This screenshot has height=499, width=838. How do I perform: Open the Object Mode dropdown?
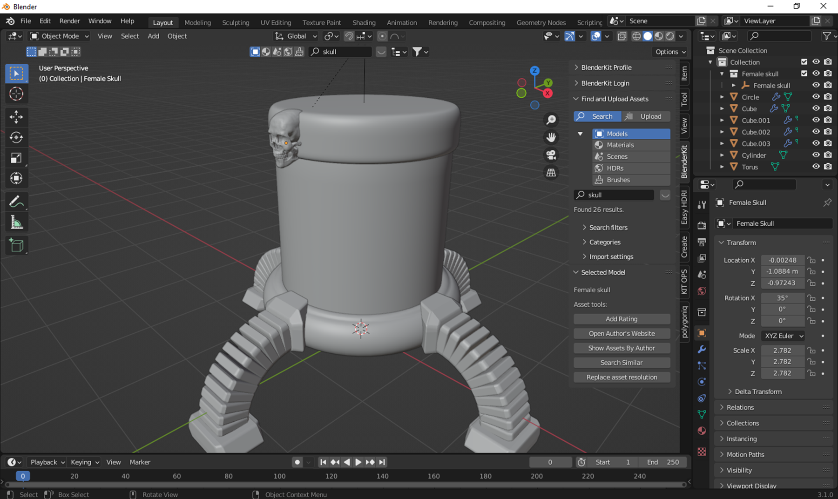click(59, 36)
